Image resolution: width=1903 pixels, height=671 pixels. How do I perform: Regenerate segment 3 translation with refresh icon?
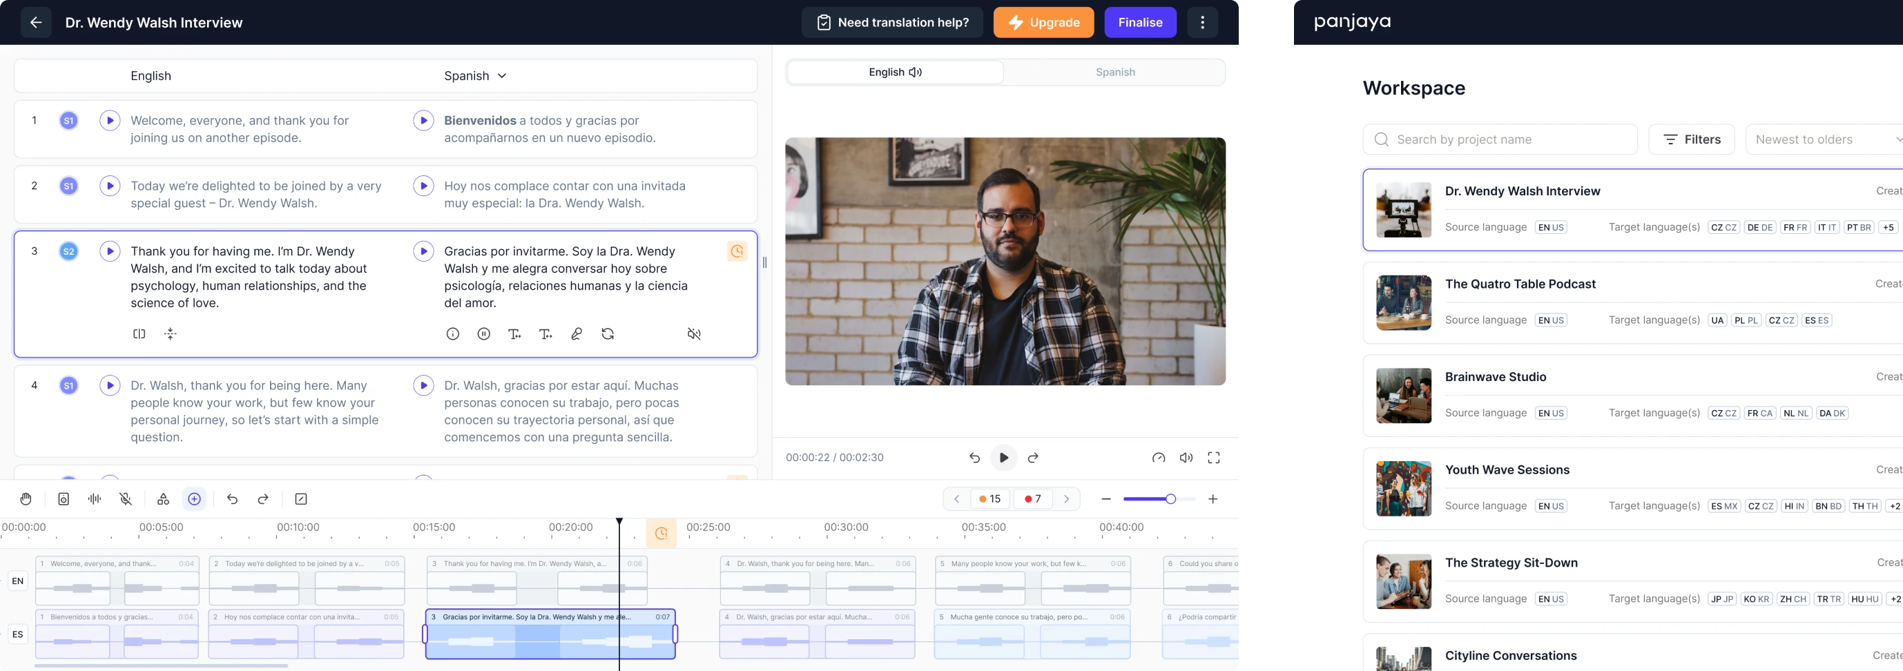coord(607,333)
